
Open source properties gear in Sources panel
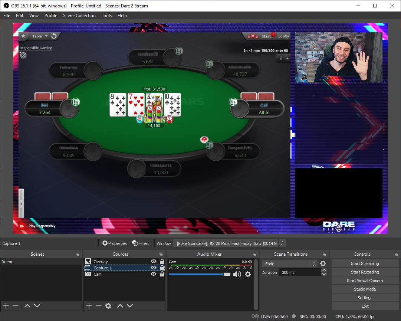pyautogui.click(x=108, y=306)
